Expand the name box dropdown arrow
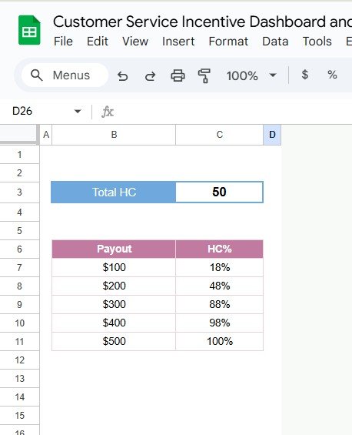This screenshot has width=352, height=435. [x=78, y=112]
